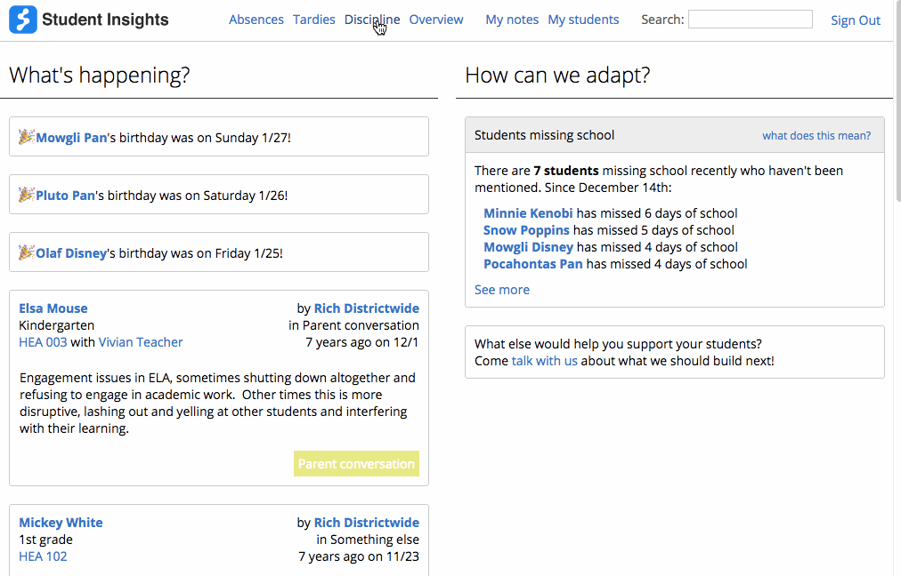Click the party icon beside Olaf Disney
This screenshot has height=576, width=901.
[x=27, y=252]
